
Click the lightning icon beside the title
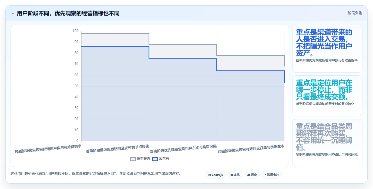[x=13, y=13]
